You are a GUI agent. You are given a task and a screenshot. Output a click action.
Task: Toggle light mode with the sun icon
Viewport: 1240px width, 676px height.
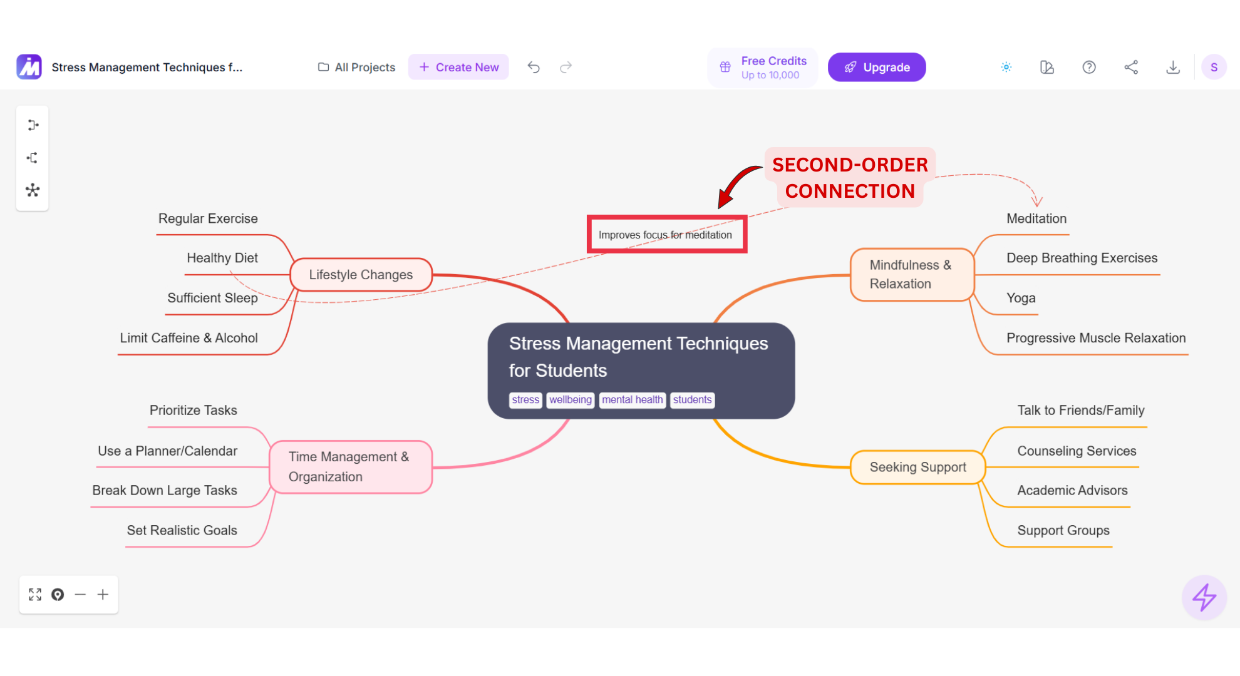[x=1006, y=67]
